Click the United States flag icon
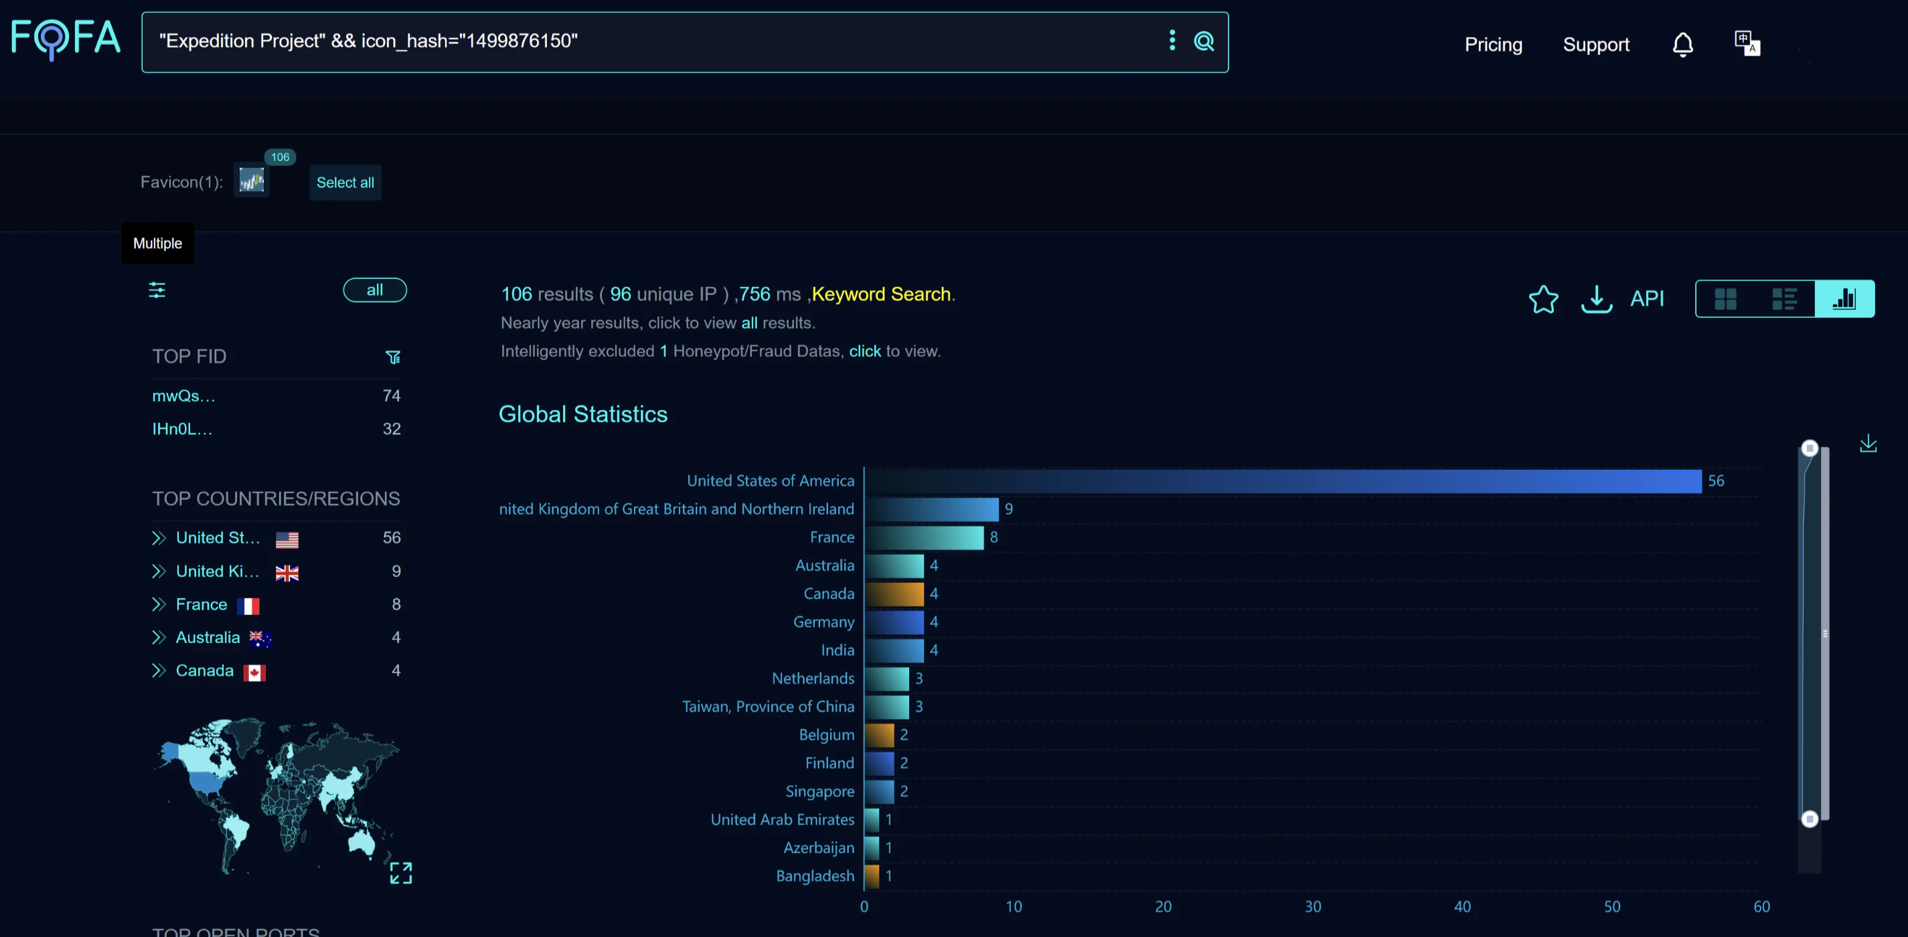The width and height of the screenshot is (1908, 937). (287, 540)
